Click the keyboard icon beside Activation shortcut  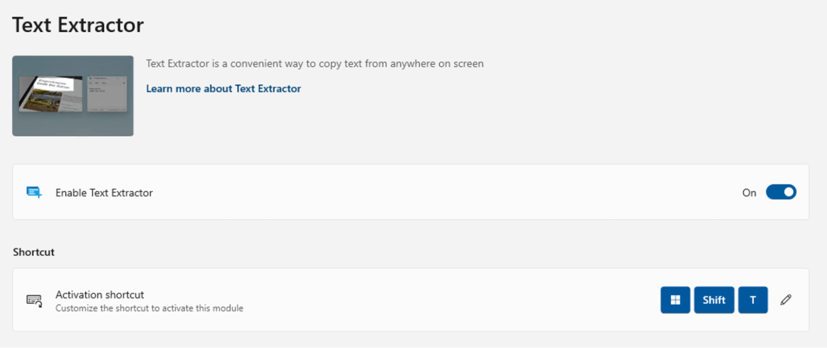(x=34, y=300)
